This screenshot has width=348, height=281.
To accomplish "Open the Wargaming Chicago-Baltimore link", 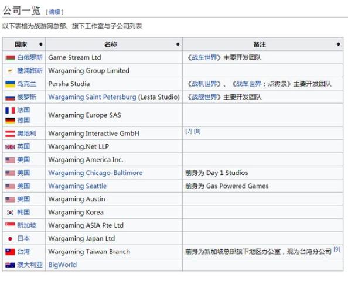I will coord(95,173).
